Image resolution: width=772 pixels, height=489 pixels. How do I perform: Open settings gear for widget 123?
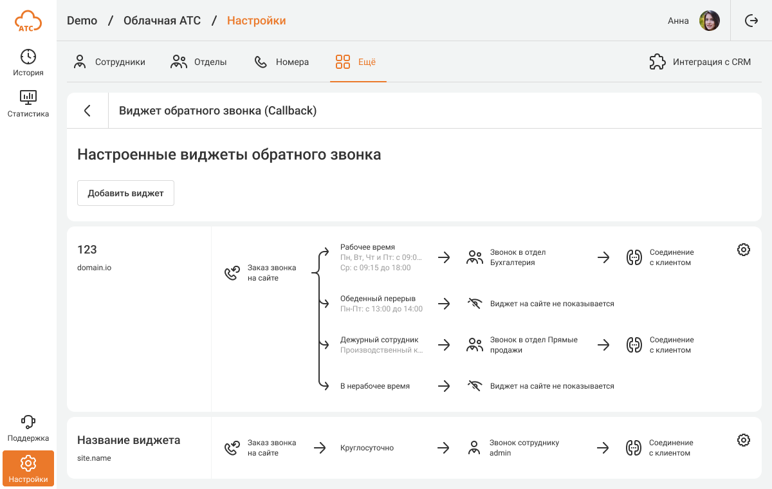pos(743,250)
